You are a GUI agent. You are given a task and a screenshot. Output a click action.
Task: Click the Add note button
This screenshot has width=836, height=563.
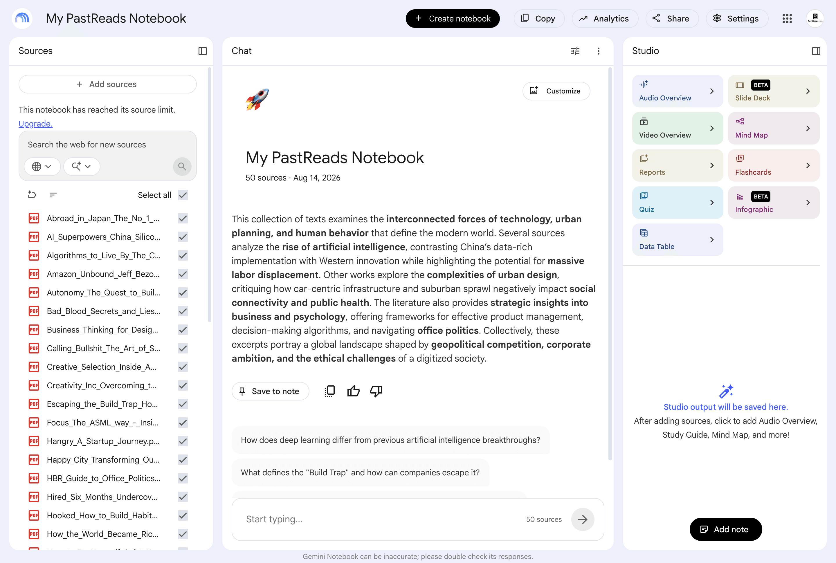click(x=725, y=529)
